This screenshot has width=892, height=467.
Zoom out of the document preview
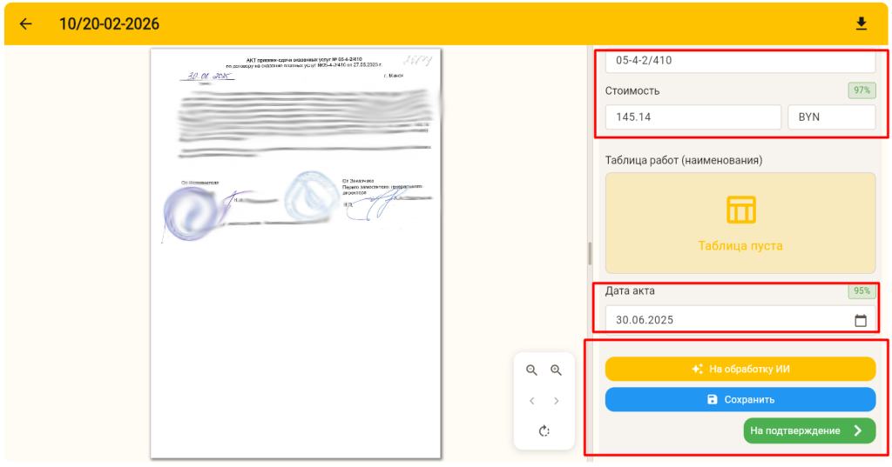pos(532,370)
